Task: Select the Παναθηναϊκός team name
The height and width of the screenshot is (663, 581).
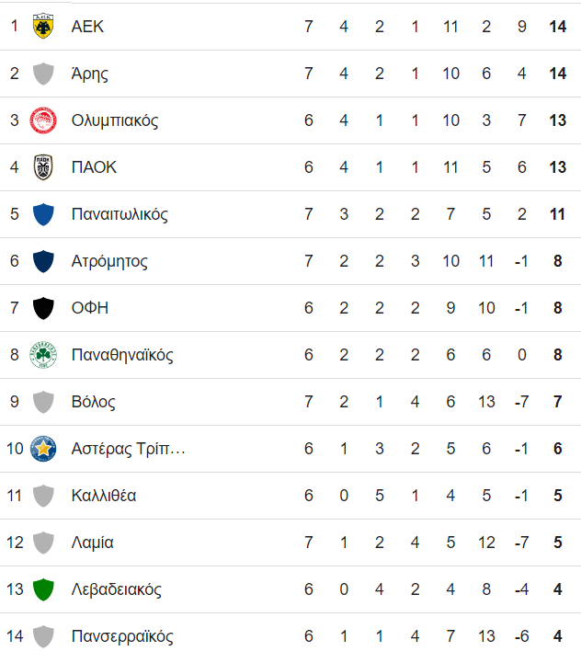Action: tap(122, 355)
